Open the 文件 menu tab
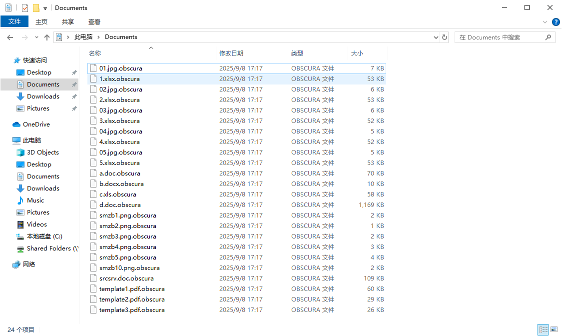562x336 pixels. click(x=14, y=21)
